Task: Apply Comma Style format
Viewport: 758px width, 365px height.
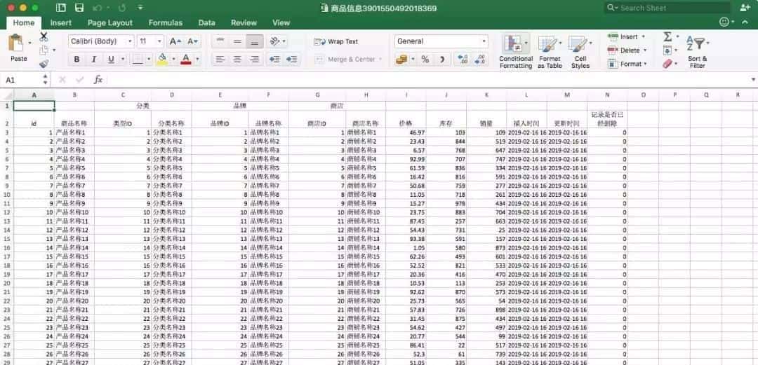Action: (442, 60)
